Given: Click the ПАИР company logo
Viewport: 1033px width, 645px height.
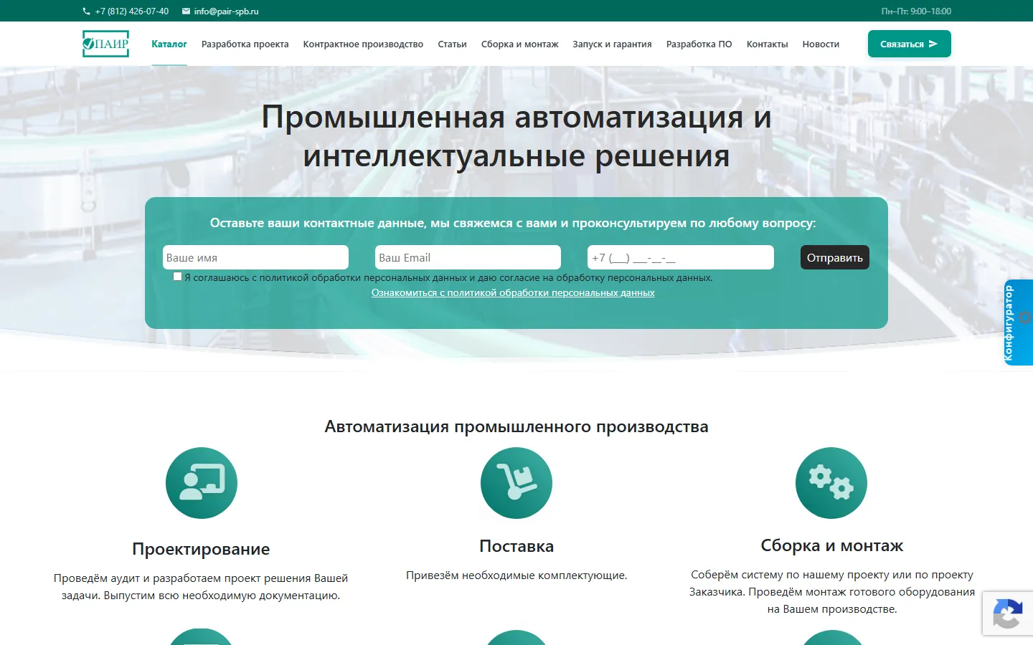Looking at the screenshot, I should pos(105,44).
